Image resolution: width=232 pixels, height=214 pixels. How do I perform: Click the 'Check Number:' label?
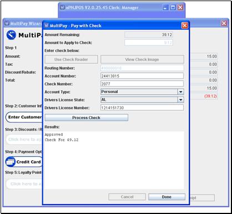click(x=58, y=84)
